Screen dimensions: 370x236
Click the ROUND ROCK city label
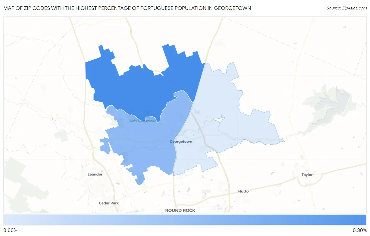(180, 210)
